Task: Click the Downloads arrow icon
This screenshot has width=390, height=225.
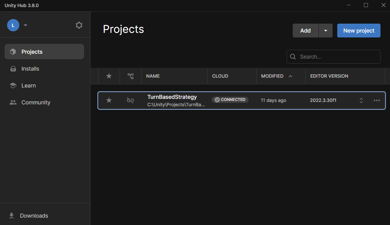Action: pos(11,216)
